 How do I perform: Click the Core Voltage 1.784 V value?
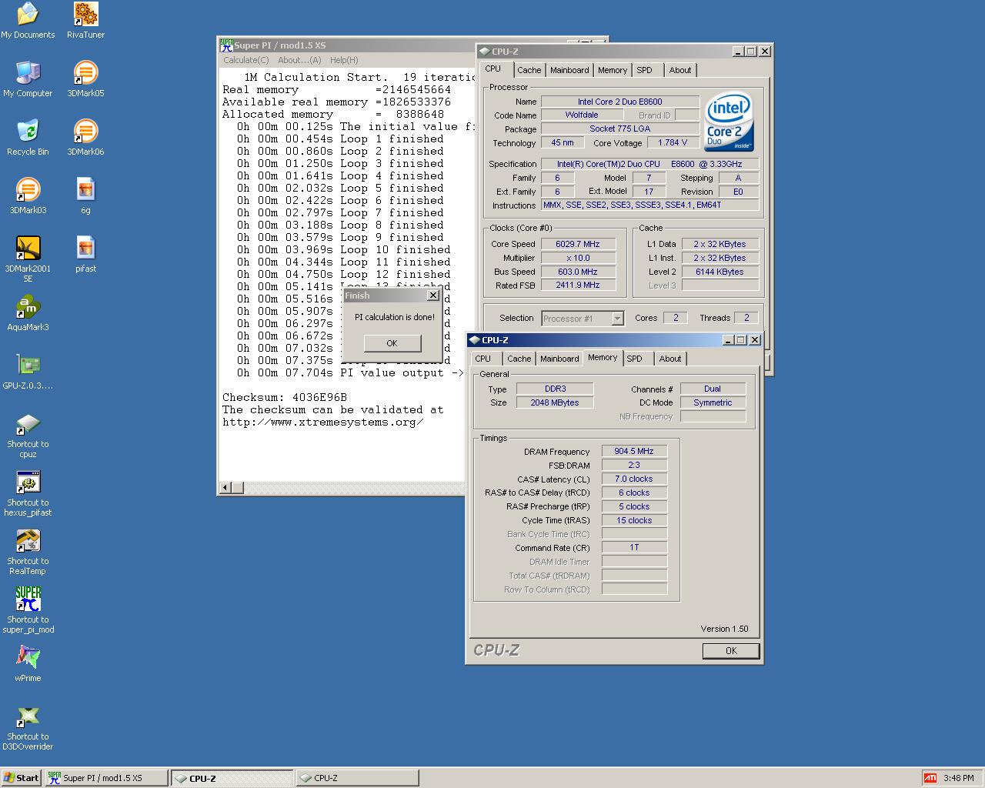click(673, 142)
